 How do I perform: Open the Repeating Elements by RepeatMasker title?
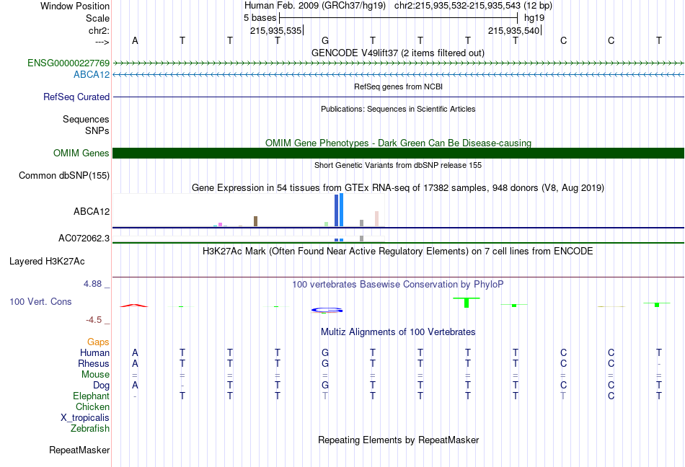tap(398, 440)
